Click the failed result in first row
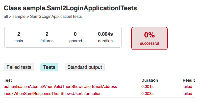Screen dimensions: 202x105 tap(187, 87)
